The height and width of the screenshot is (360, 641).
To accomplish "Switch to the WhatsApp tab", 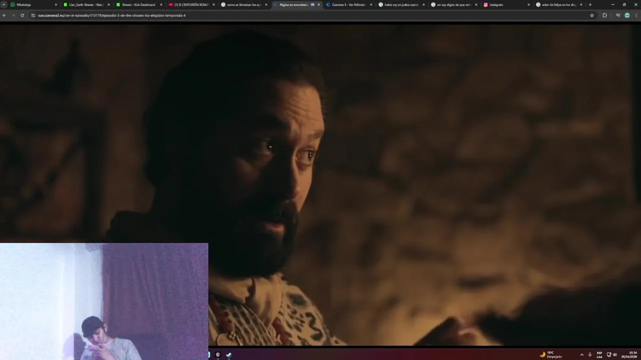I will [x=33, y=4].
